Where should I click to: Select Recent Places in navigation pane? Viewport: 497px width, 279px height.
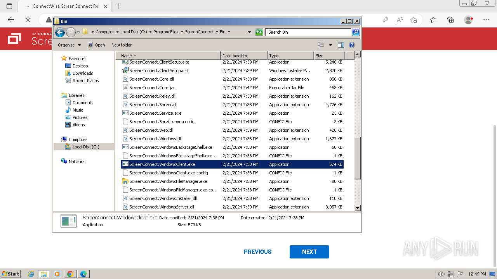coord(85,81)
